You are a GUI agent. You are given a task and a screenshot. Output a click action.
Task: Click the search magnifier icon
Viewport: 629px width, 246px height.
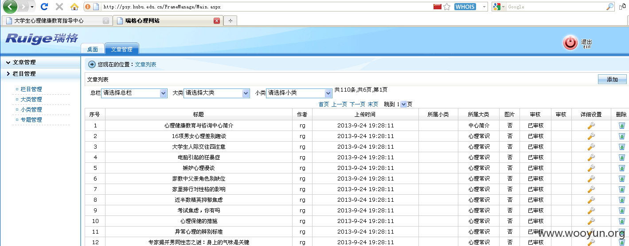pos(610,7)
